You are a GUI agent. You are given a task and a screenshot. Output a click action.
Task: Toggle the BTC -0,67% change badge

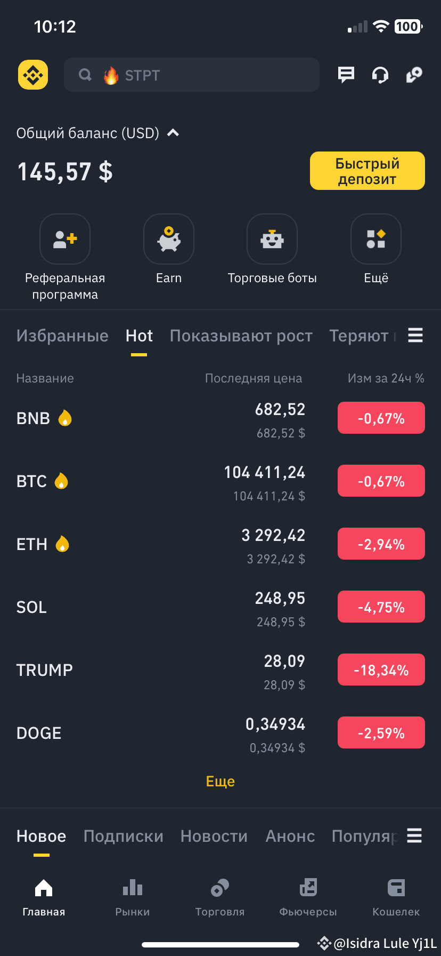tap(381, 481)
